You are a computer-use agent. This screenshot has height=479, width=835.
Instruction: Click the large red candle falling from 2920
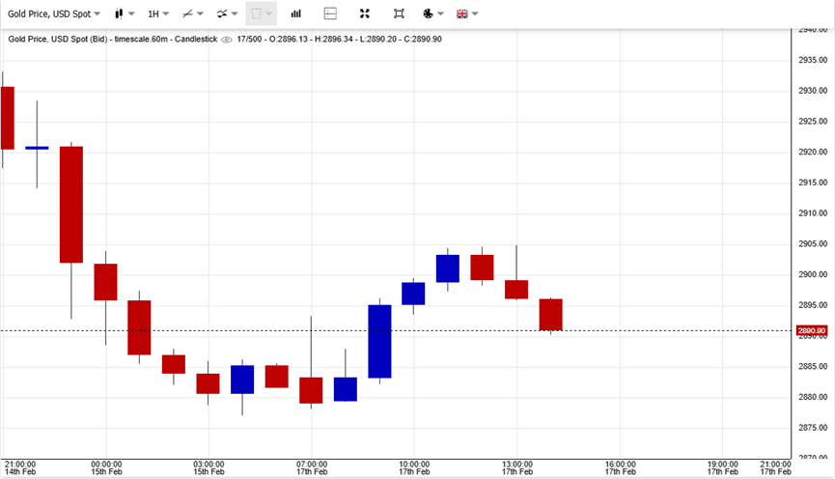click(71, 204)
